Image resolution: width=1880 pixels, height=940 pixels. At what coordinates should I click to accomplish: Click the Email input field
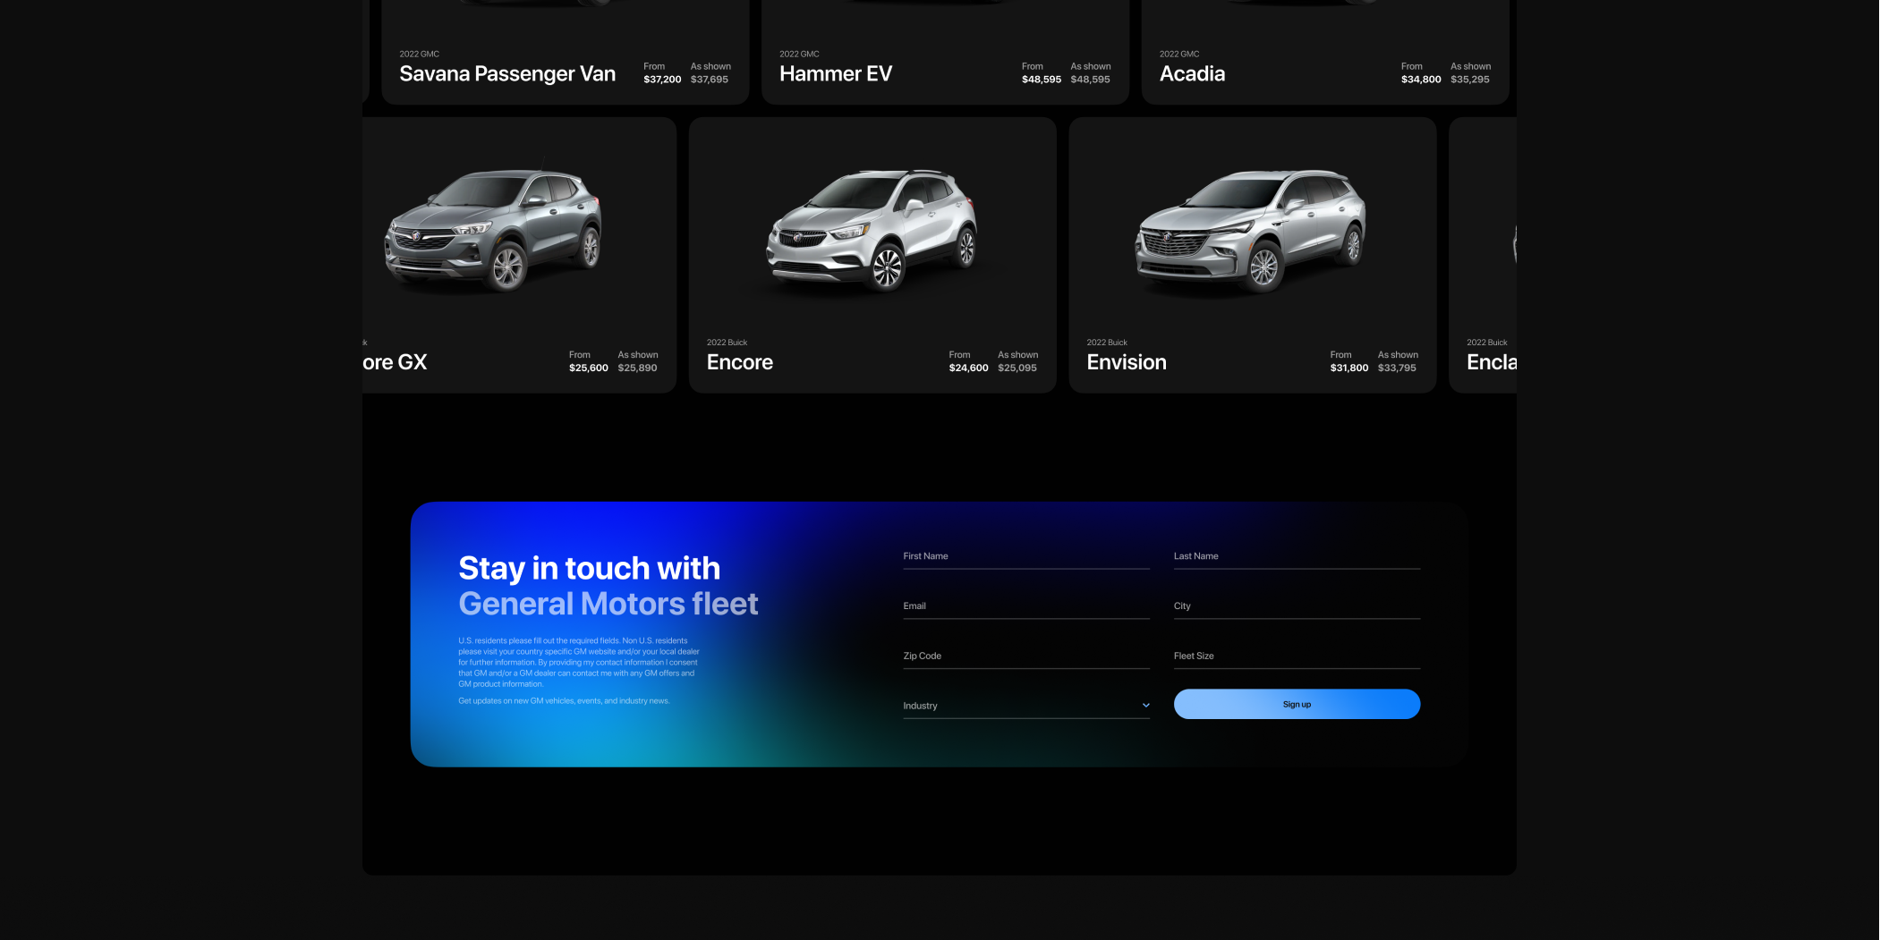pyautogui.click(x=1026, y=606)
